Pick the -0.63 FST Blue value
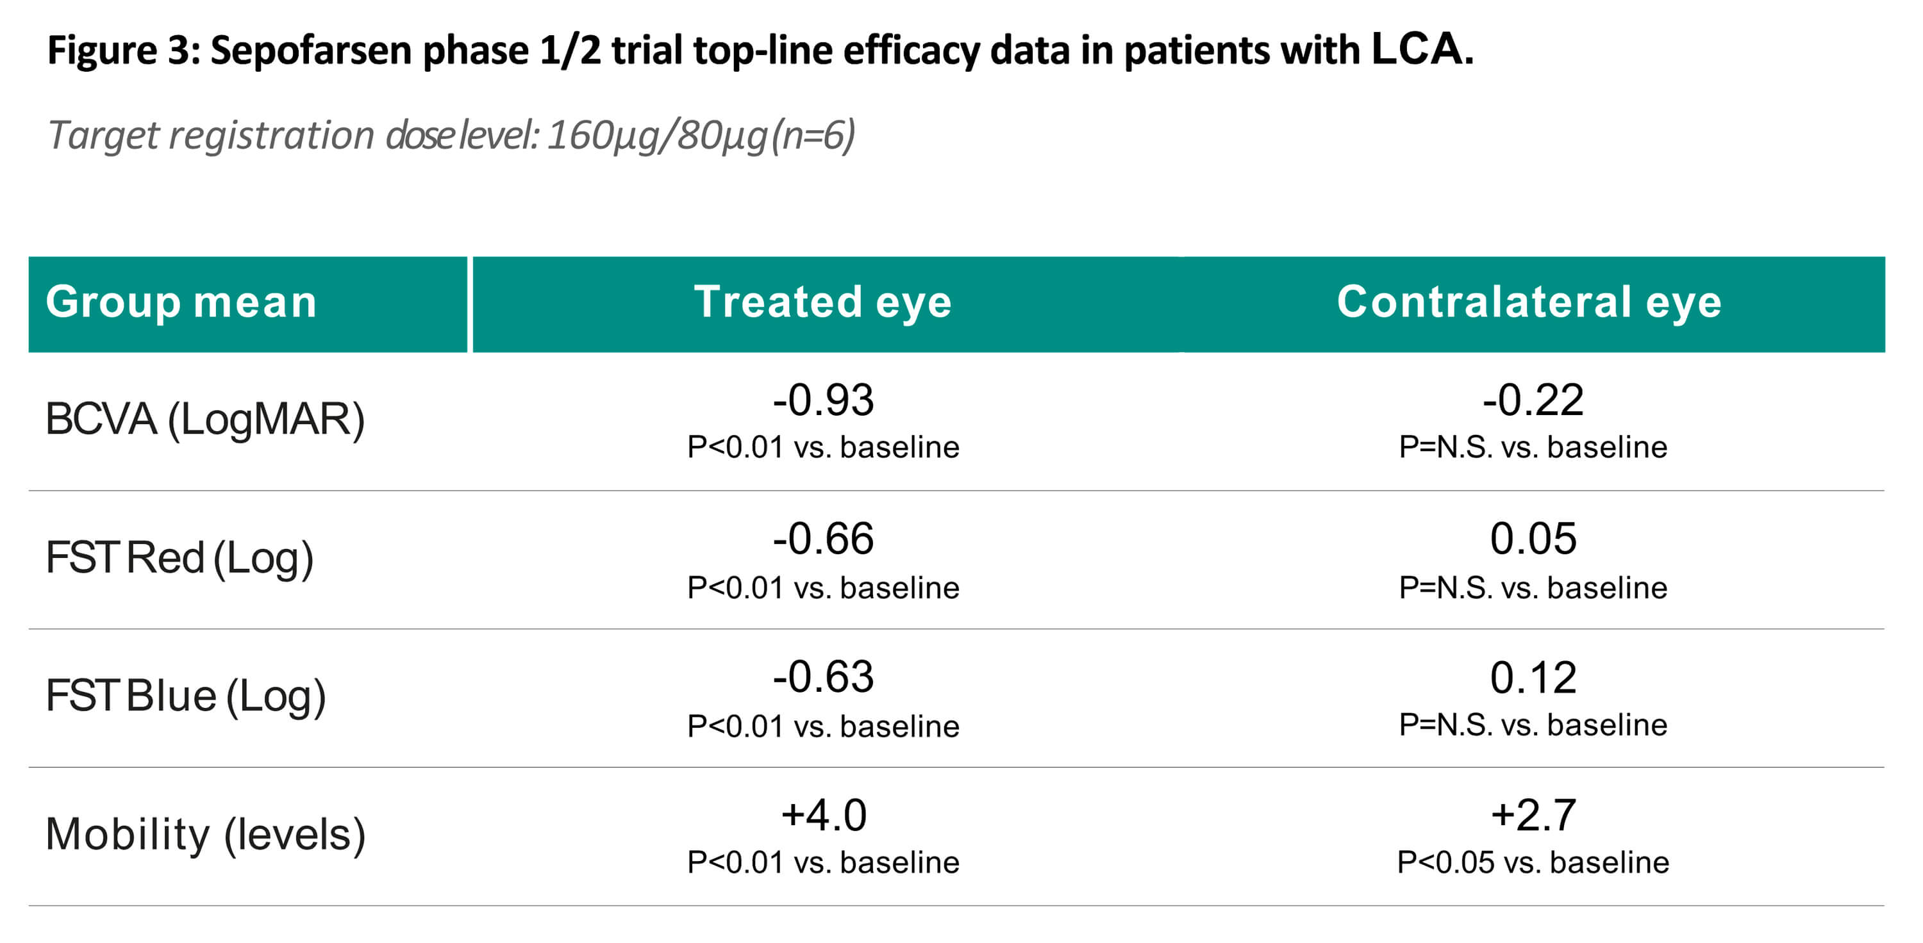This screenshot has height=943, width=1923. point(822,676)
